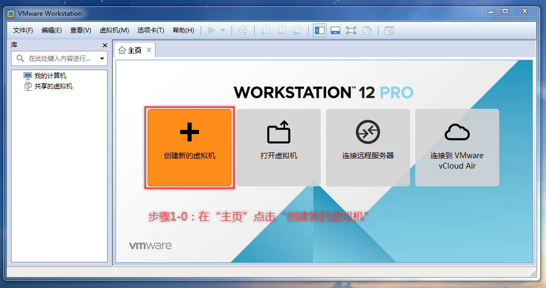This screenshot has width=546, height=288.
Task: Maximize the VMware Workstation window
Action: pos(505,12)
